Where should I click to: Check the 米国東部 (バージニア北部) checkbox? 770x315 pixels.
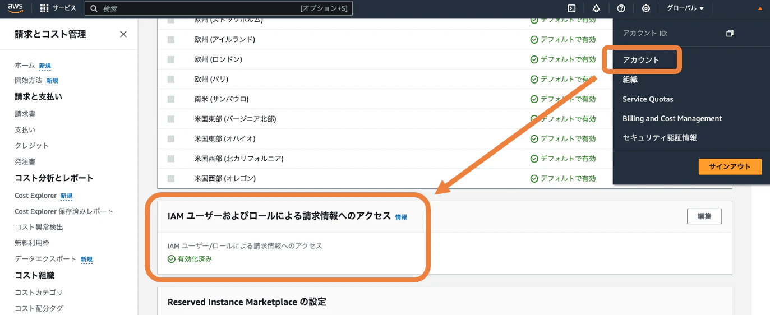point(171,119)
